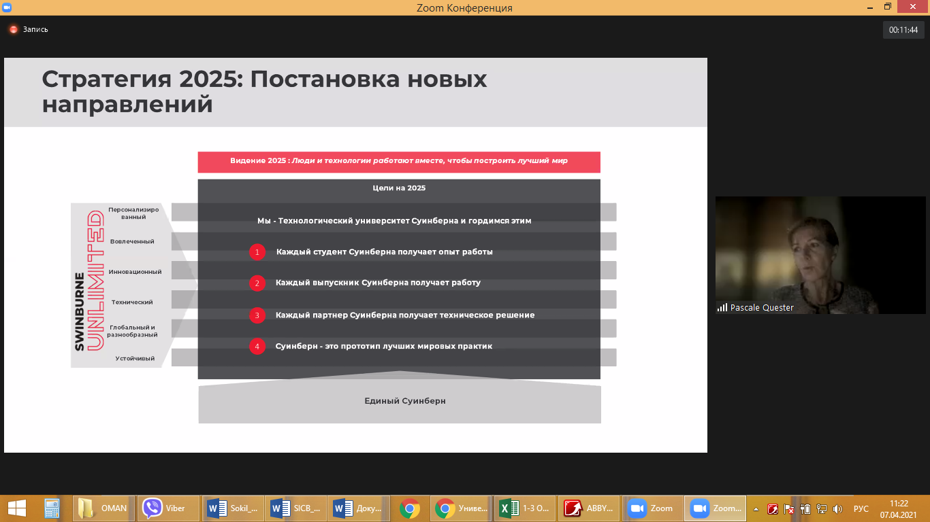Click the red circle numbered 3
The height and width of the screenshot is (522, 930).
click(257, 315)
